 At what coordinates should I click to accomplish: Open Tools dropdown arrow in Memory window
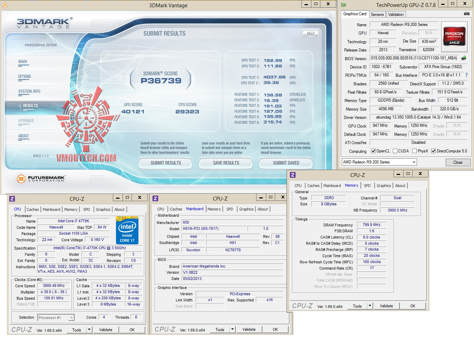[370, 306]
